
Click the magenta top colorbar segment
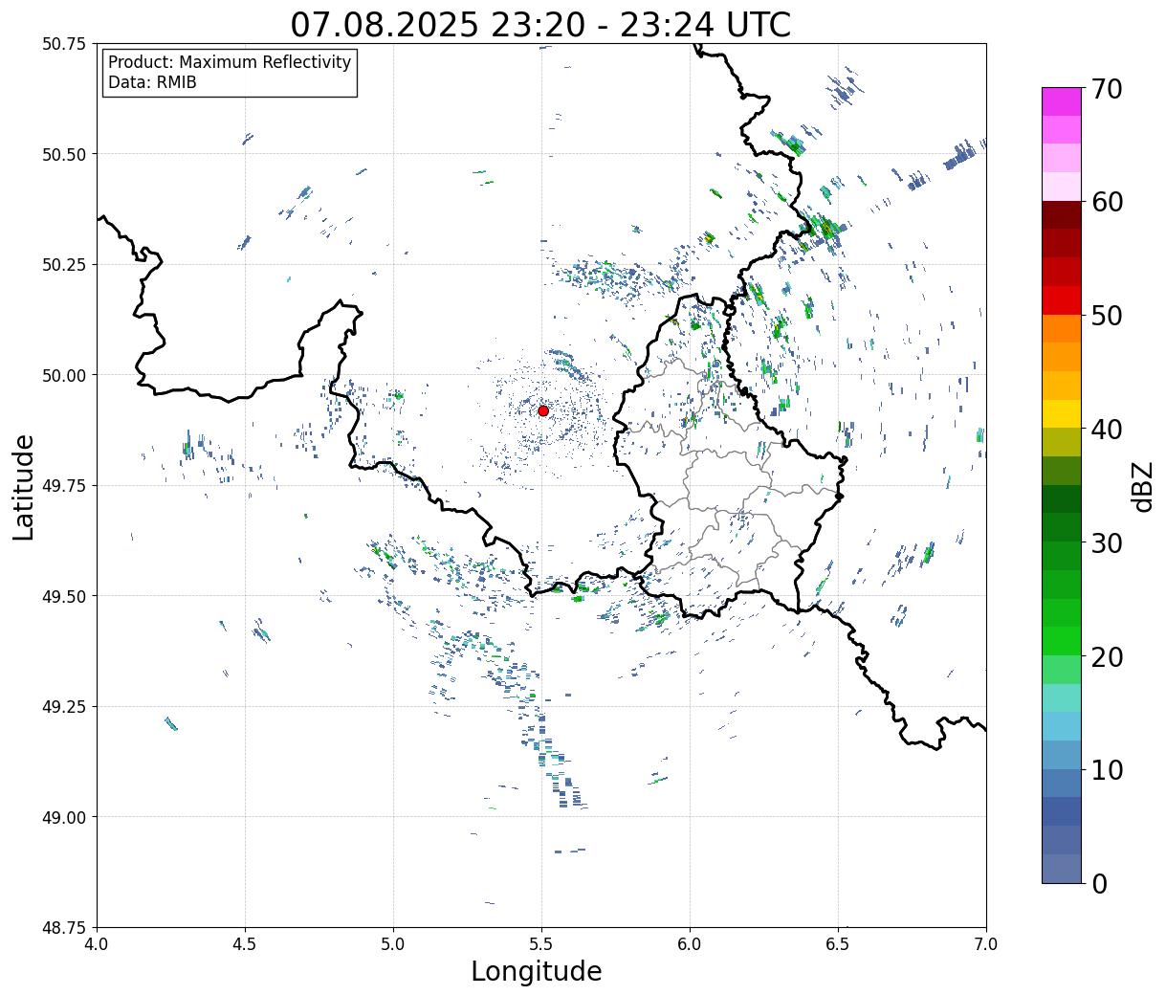click(x=1062, y=101)
